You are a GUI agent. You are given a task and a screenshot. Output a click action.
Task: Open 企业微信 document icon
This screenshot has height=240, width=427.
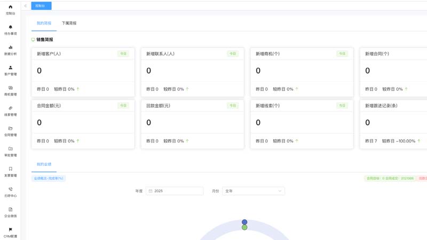click(x=10, y=209)
